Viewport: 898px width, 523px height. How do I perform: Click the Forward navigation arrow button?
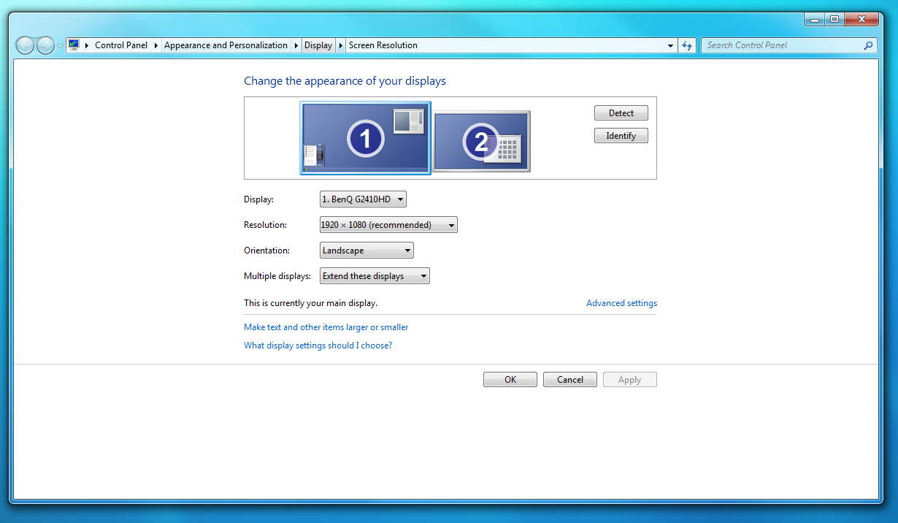click(45, 45)
